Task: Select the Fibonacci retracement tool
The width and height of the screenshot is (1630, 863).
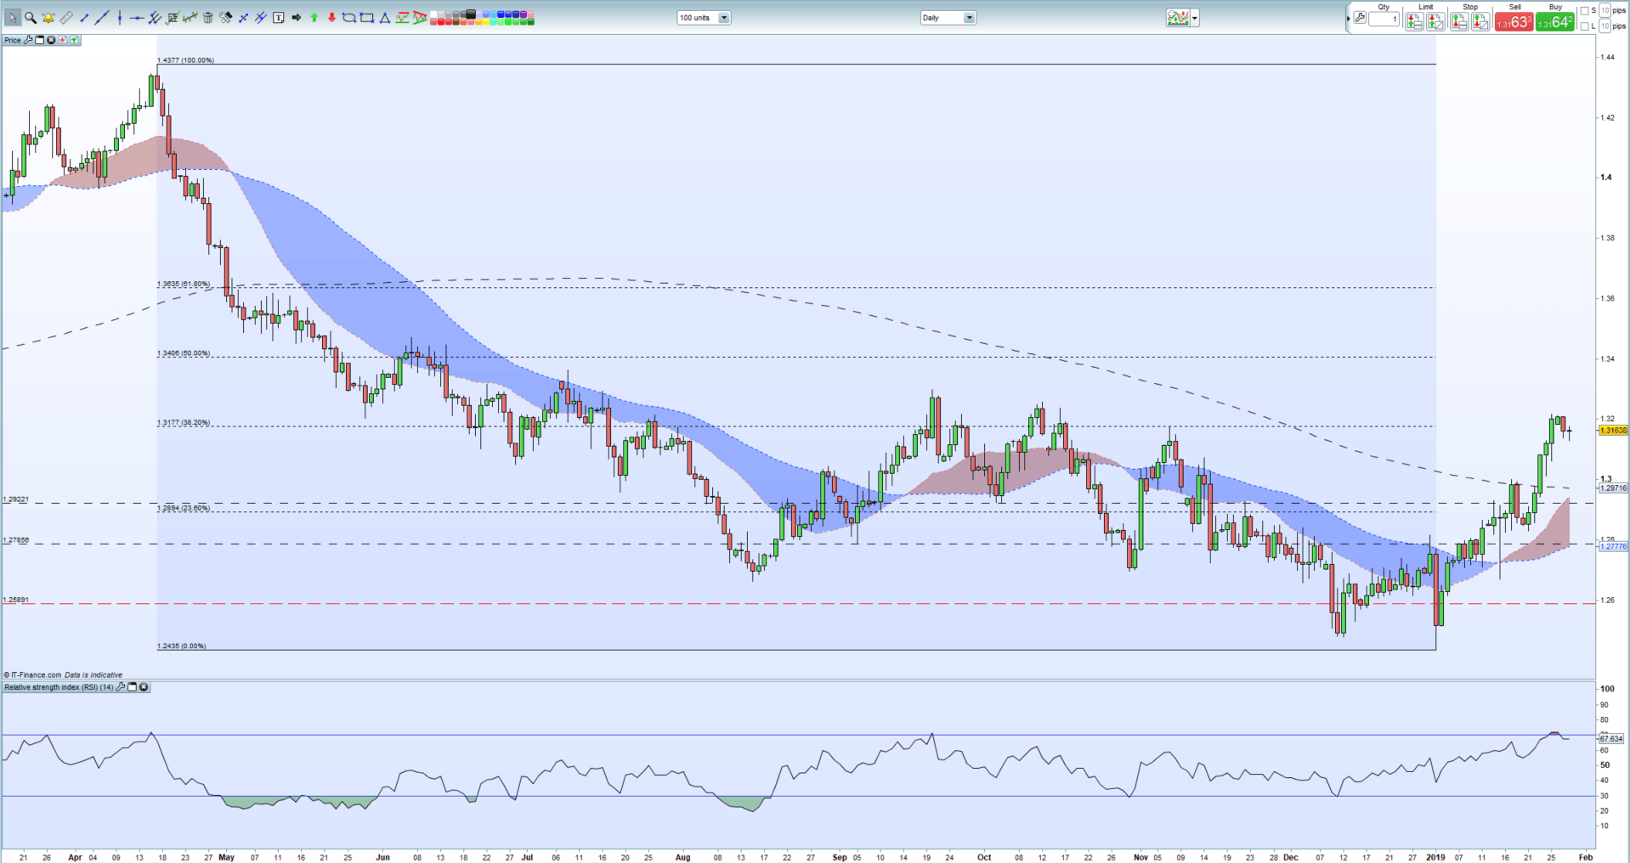Action: point(173,18)
